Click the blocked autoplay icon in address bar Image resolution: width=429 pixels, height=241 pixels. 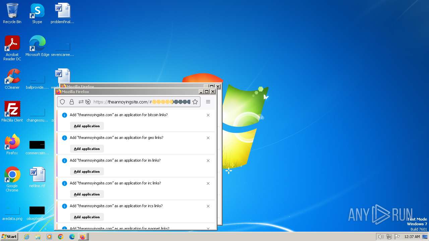(88, 102)
